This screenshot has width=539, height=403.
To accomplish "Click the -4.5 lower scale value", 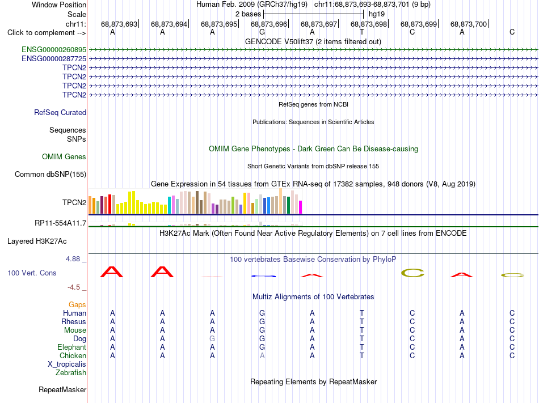I will pos(74,287).
